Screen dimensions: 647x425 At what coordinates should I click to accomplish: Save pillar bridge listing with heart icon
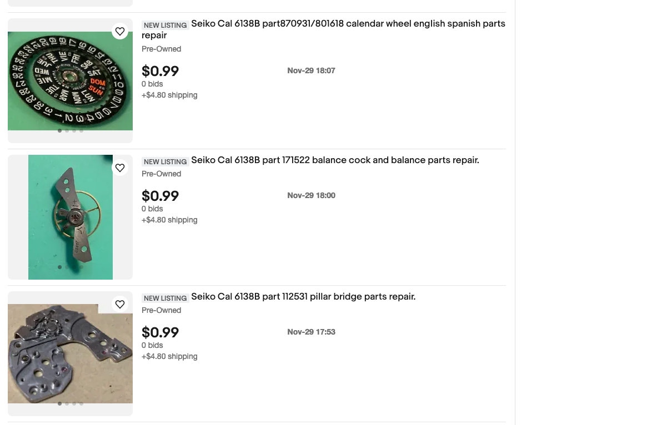click(120, 305)
